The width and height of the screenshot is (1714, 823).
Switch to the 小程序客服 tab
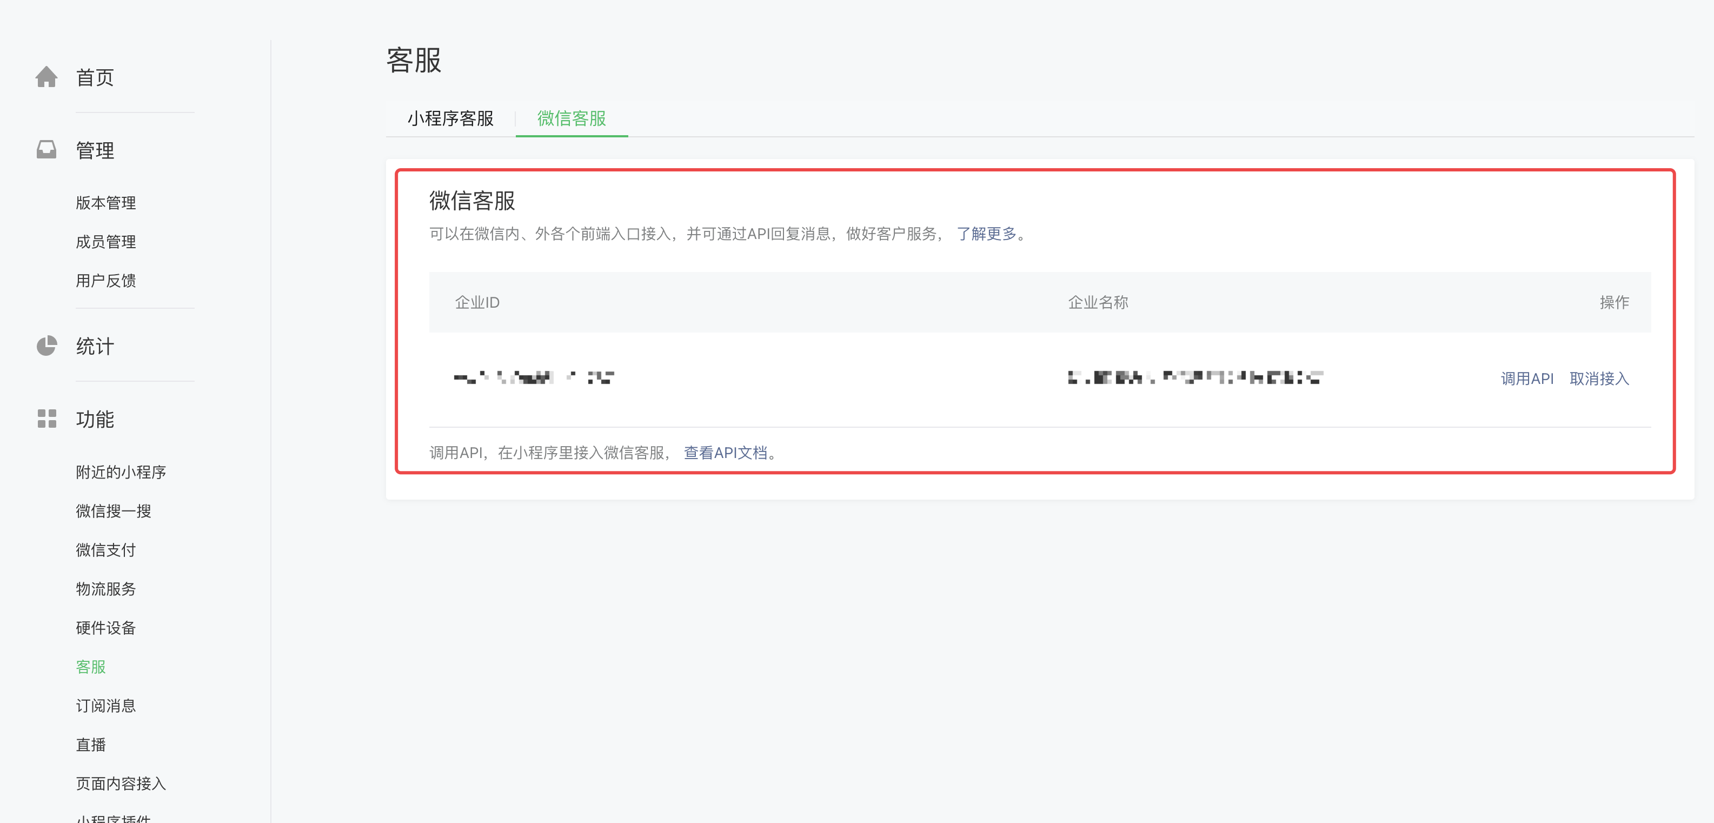pos(450,118)
